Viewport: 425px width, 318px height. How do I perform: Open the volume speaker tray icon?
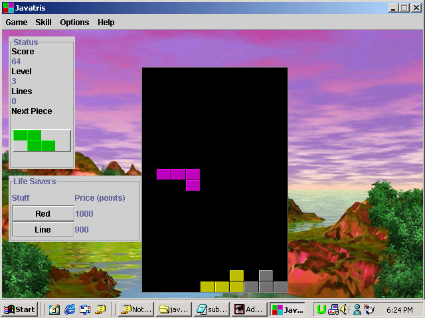(x=345, y=309)
